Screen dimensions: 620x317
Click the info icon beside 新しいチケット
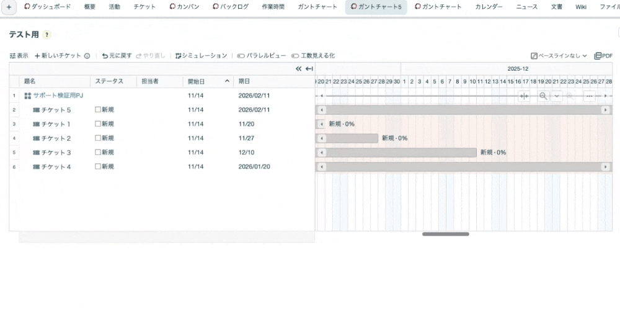coord(87,56)
